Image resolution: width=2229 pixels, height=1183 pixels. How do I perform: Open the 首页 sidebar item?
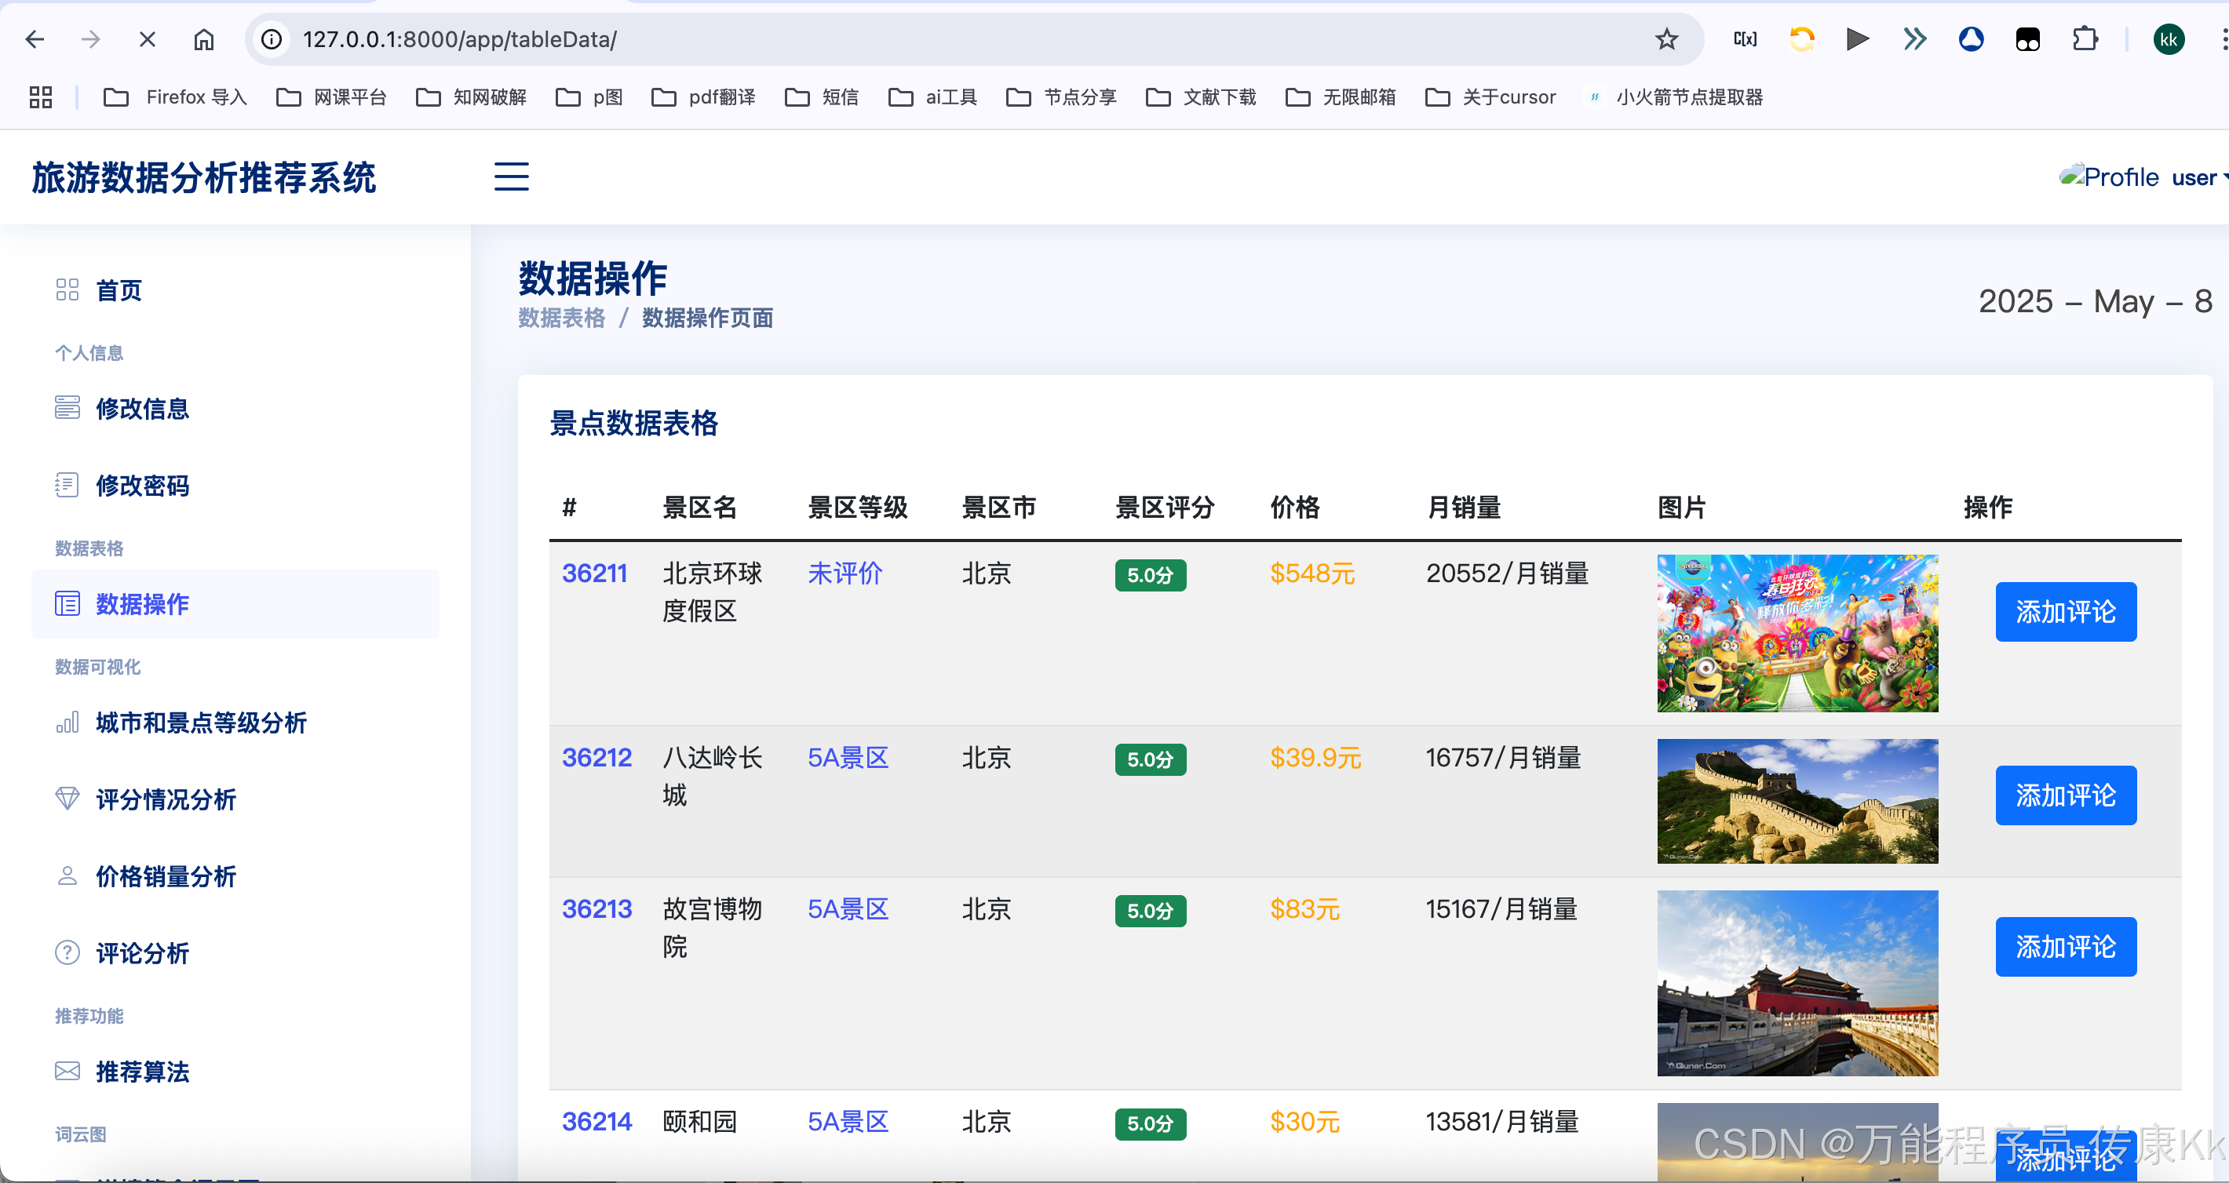[x=119, y=290]
